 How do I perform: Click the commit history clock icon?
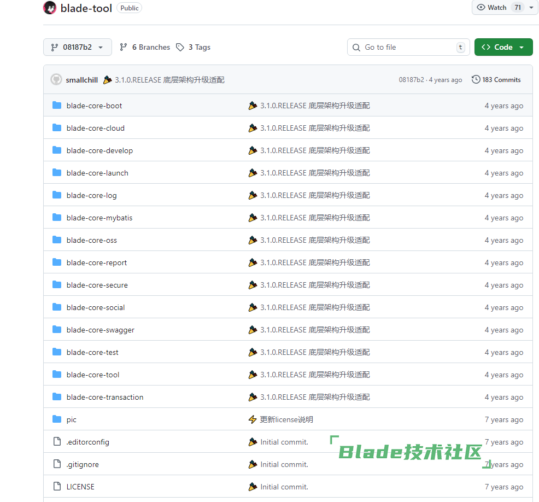coord(476,80)
